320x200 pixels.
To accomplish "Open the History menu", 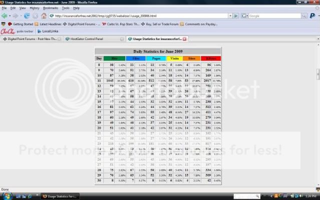I will pyautogui.click(x=34, y=8).
